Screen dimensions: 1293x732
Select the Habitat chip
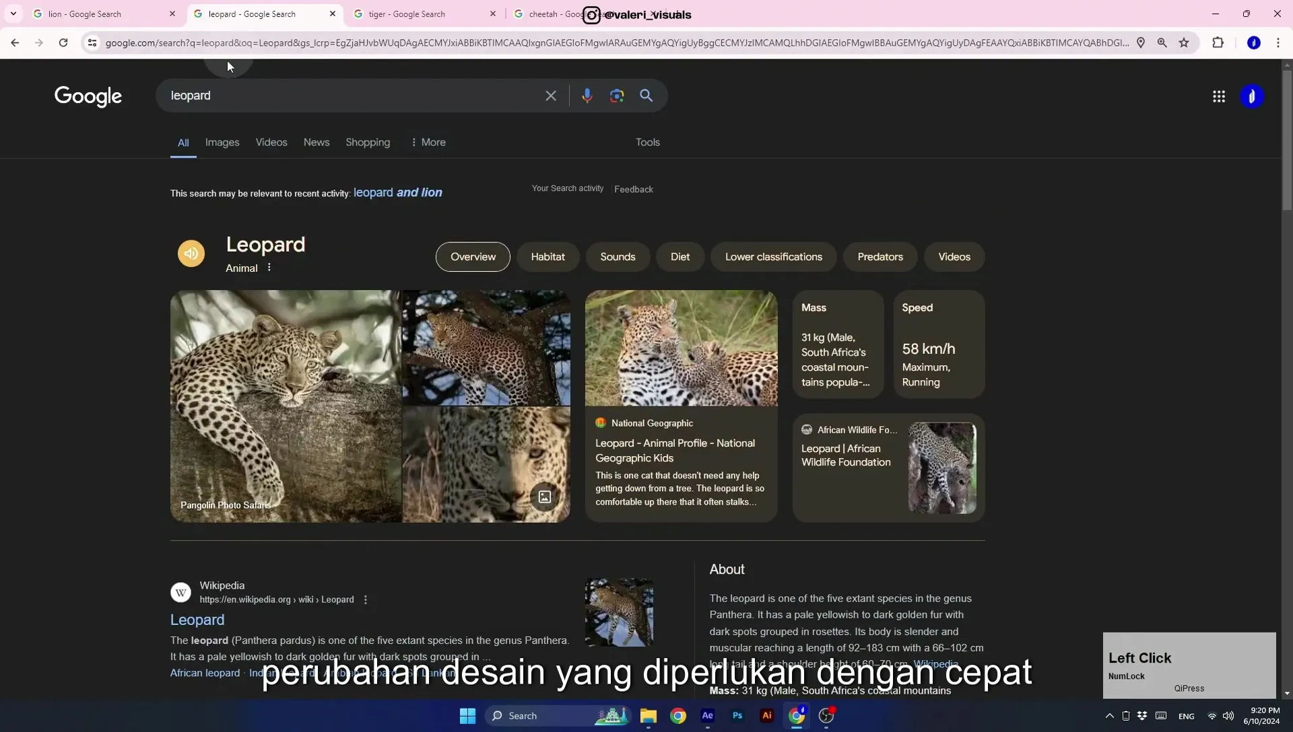(548, 257)
